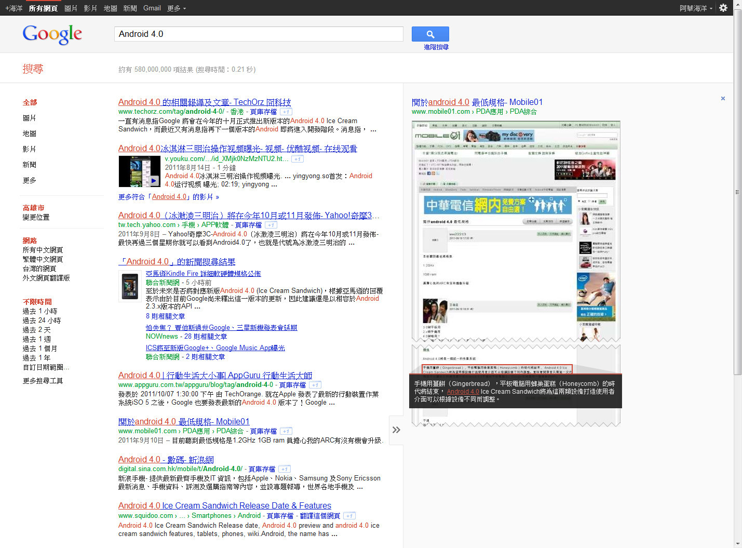Select 新聞 in the left sidebar
The image size is (742, 548).
(x=30, y=165)
